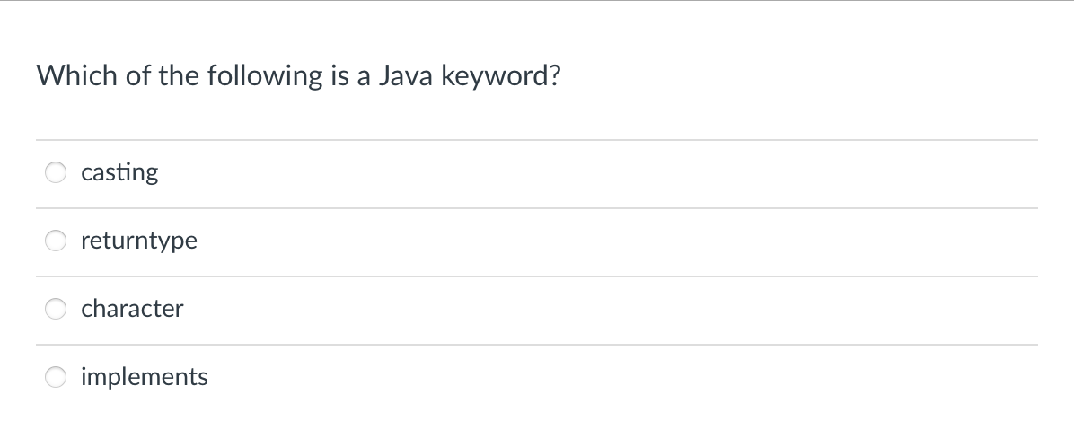Image resolution: width=1074 pixels, height=447 pixels.
Task: Select the "casting" radio button
Action: (57, 172)
